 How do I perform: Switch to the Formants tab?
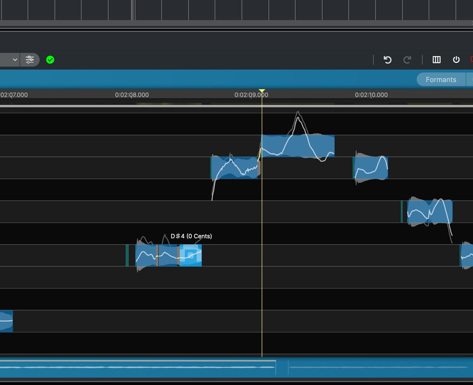click(x=441, y=79)
